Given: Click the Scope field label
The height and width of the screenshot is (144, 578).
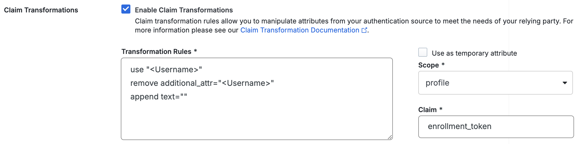Looking at the screenshot, I should pos(428,65).
